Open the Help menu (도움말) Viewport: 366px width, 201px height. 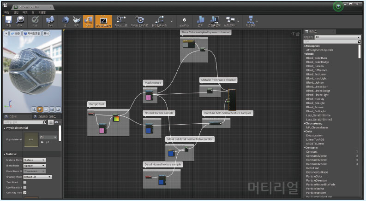pyautogui.click(x=42, y=12)
